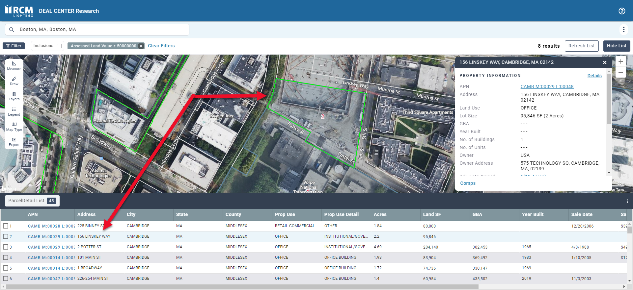Click the Export map icon
The height and width of the screenshot is (290, 633).
click(14, 142)
